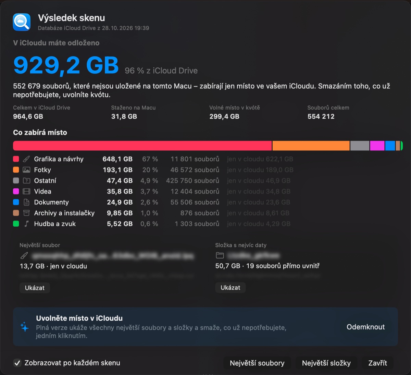Screen dimensions: 411x375
Task: Click the cloud magnifier app icon
Action: [x=22, y=22]
